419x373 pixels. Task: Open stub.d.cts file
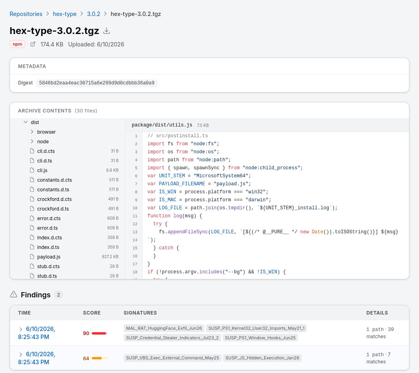click(48, 267)
